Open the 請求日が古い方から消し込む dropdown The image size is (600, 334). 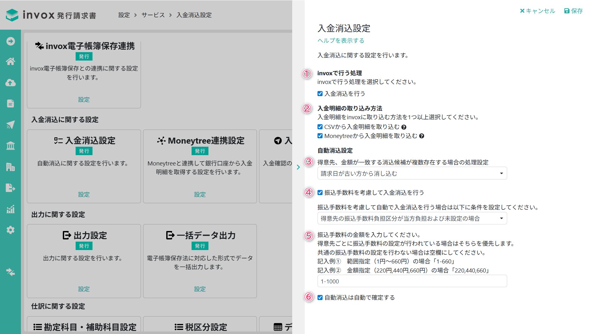coord(412,173)
